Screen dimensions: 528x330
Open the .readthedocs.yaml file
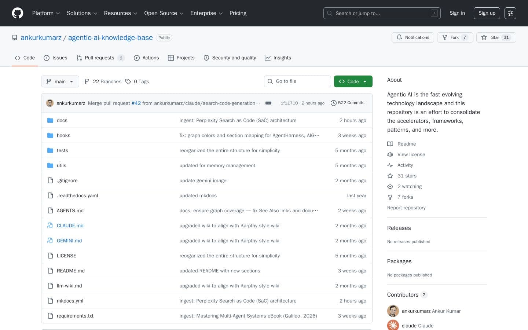tap(77, 195)
